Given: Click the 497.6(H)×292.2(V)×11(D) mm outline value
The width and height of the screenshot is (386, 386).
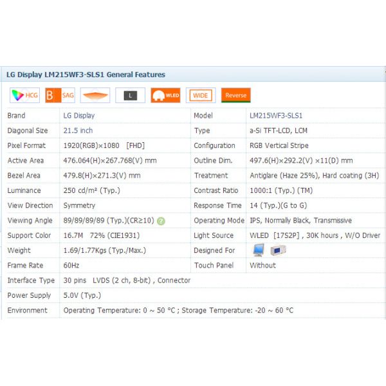Looking at the screenshot, I should (x=301, y=161).
